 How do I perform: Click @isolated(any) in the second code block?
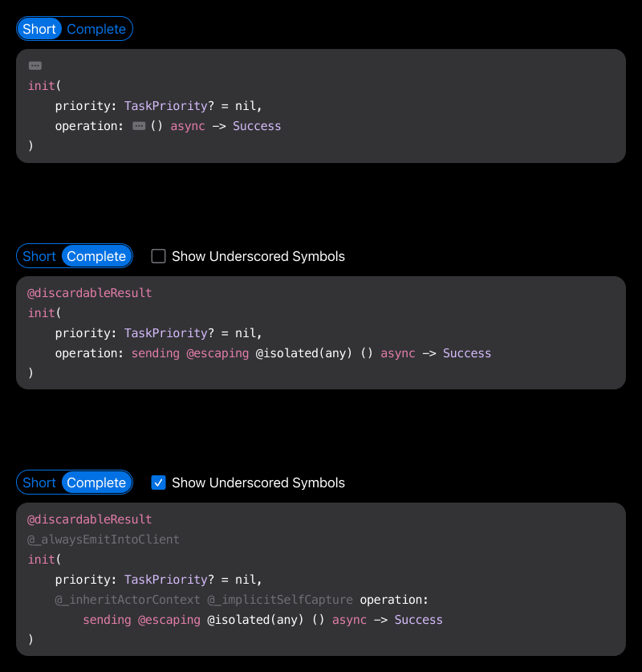pos(303,353)
